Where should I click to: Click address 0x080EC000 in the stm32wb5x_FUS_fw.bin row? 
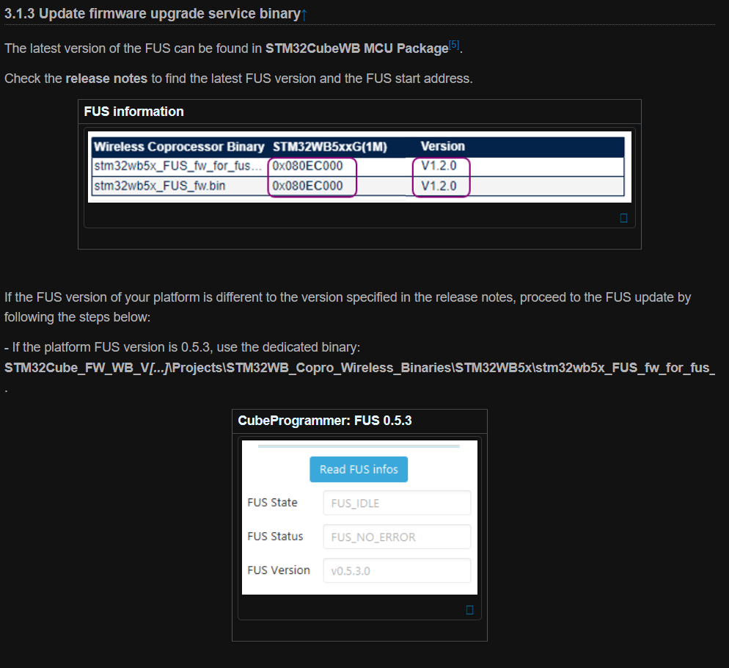[x=307, y=186]
